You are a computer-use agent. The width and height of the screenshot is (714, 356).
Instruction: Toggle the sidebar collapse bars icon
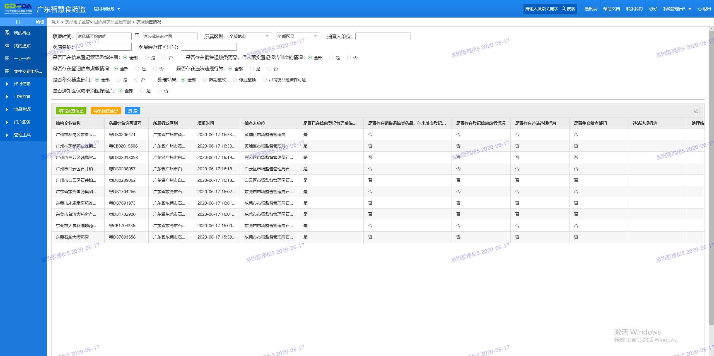[18, 22]
